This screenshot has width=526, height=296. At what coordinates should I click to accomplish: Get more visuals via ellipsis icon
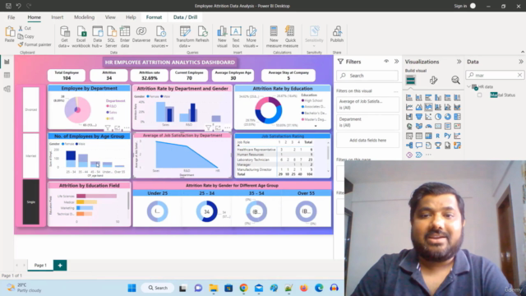[428, 155]
